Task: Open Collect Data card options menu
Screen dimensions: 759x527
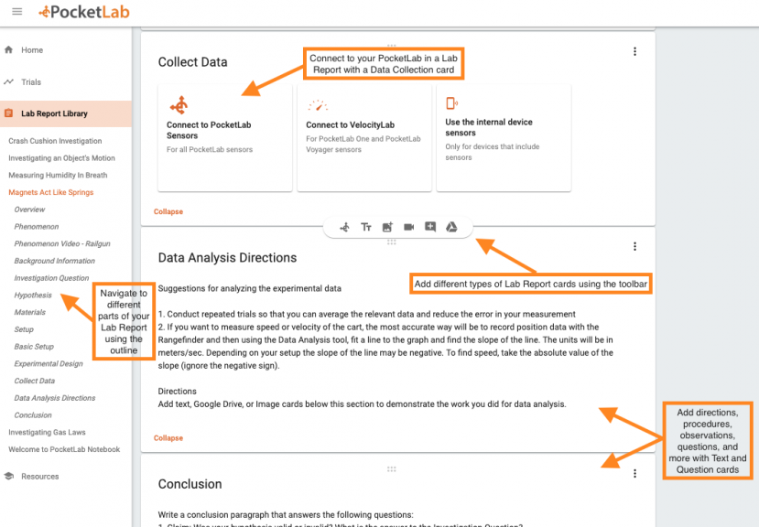Action: pyautogui.click(x=634, y=52)
